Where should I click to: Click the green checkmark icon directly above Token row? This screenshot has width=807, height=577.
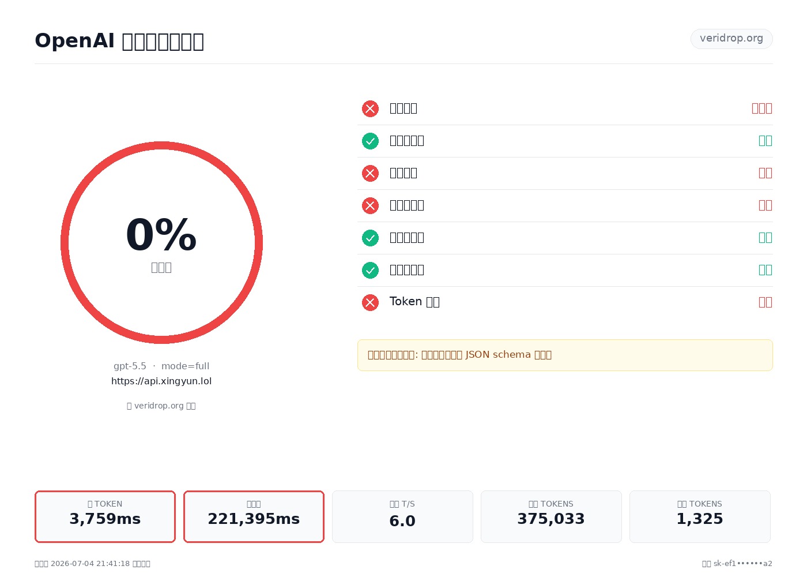click(x=370, y=270)
